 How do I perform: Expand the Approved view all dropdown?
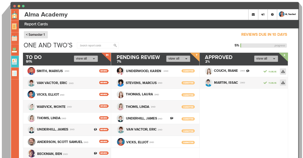pyautogui.click(x=266, y=59)
